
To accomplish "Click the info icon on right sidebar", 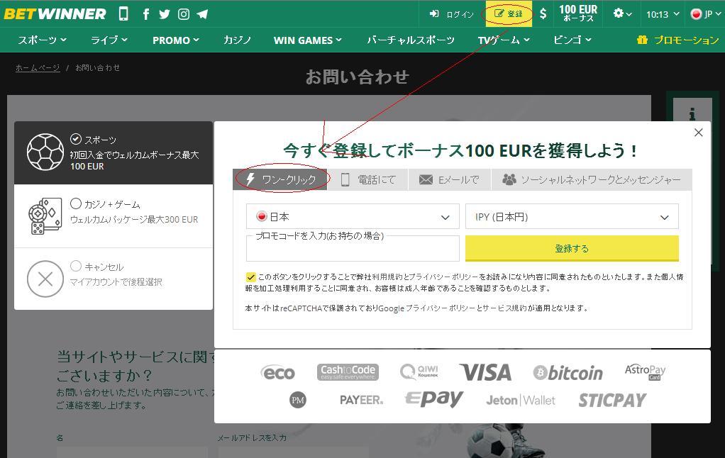I will [692, 113].
